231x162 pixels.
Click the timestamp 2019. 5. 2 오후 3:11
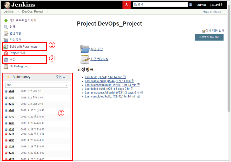tap(32, 91)
